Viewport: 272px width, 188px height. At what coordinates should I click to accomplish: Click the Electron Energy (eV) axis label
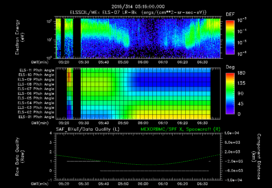coord(20,37)
